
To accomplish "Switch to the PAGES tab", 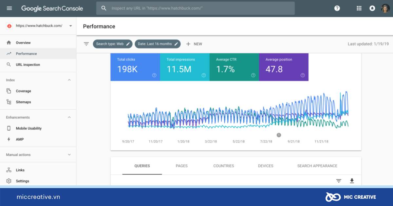I will pyautogui.click(x=182, y=166).
